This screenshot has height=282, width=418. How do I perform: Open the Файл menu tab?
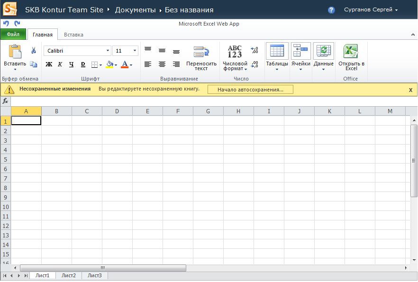(x=13, y=34)
